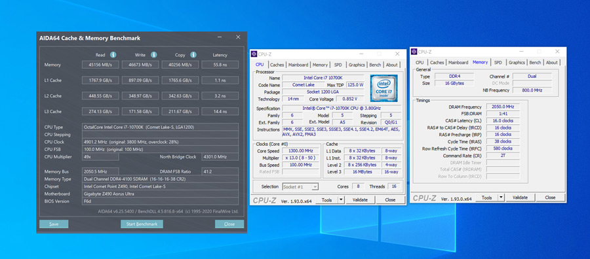
Task: Open Graphics tab in left CPU-Z window
Action: click(357, 65)
